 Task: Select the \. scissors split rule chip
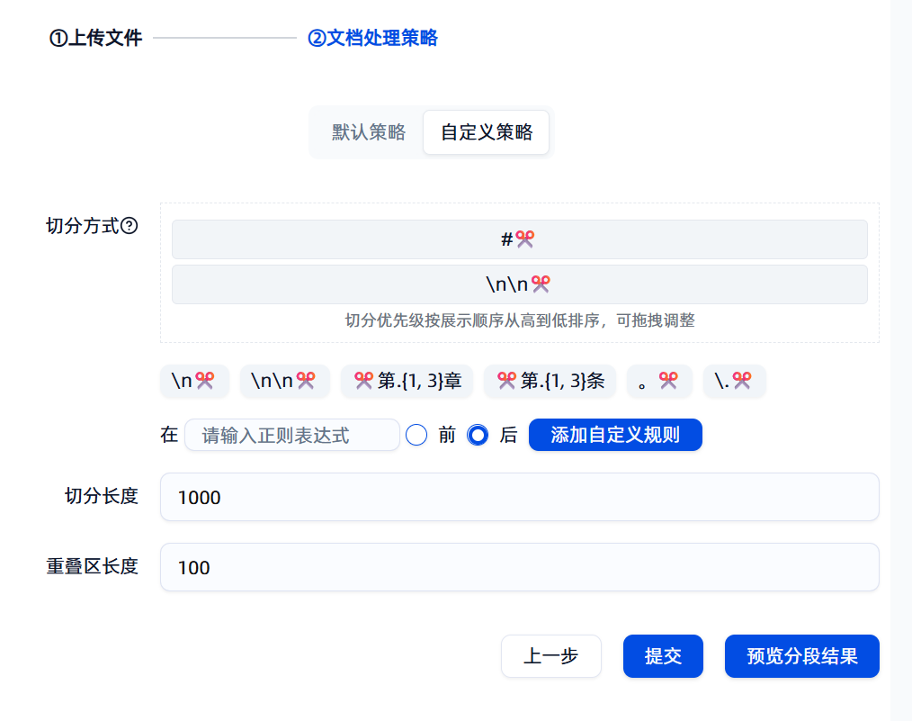[x=734, y=381]
